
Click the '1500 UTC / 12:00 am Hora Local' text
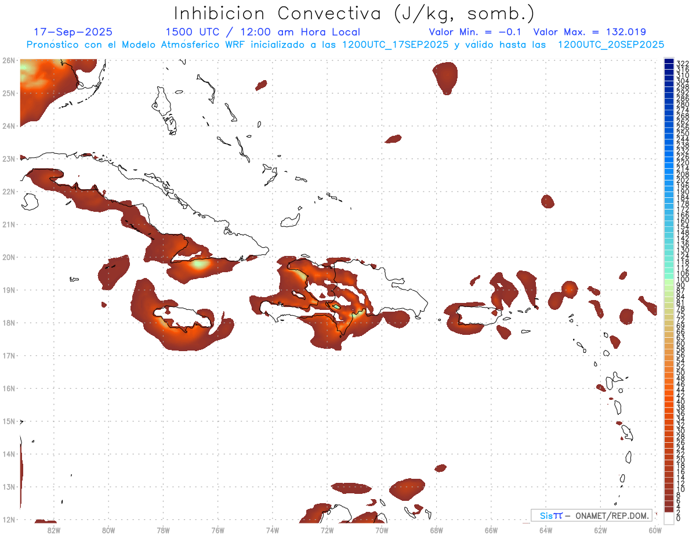pos(263,32)
